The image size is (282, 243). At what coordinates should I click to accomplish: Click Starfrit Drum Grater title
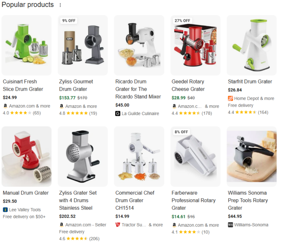250,81
